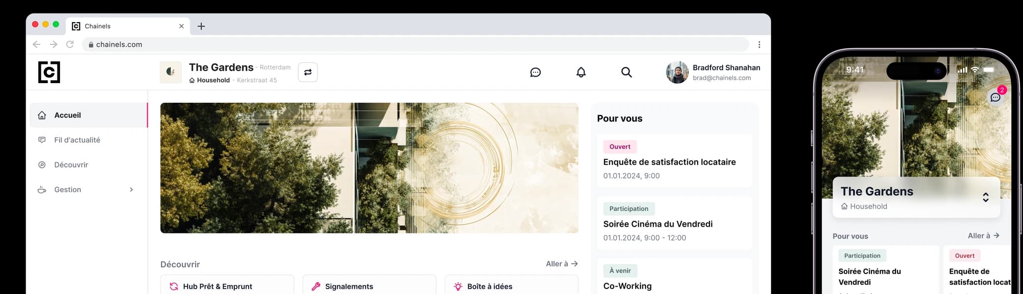The height and width of the screenshot is (294, 1023).
Task: Click the Household label in web header
Action: pos(213,80)
